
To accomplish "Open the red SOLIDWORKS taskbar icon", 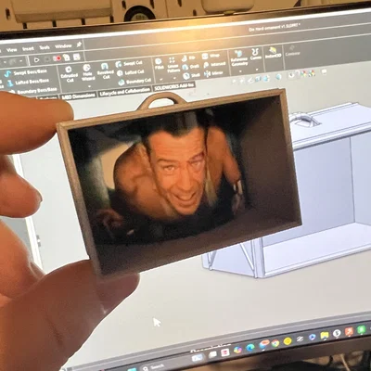I will 349,331.
